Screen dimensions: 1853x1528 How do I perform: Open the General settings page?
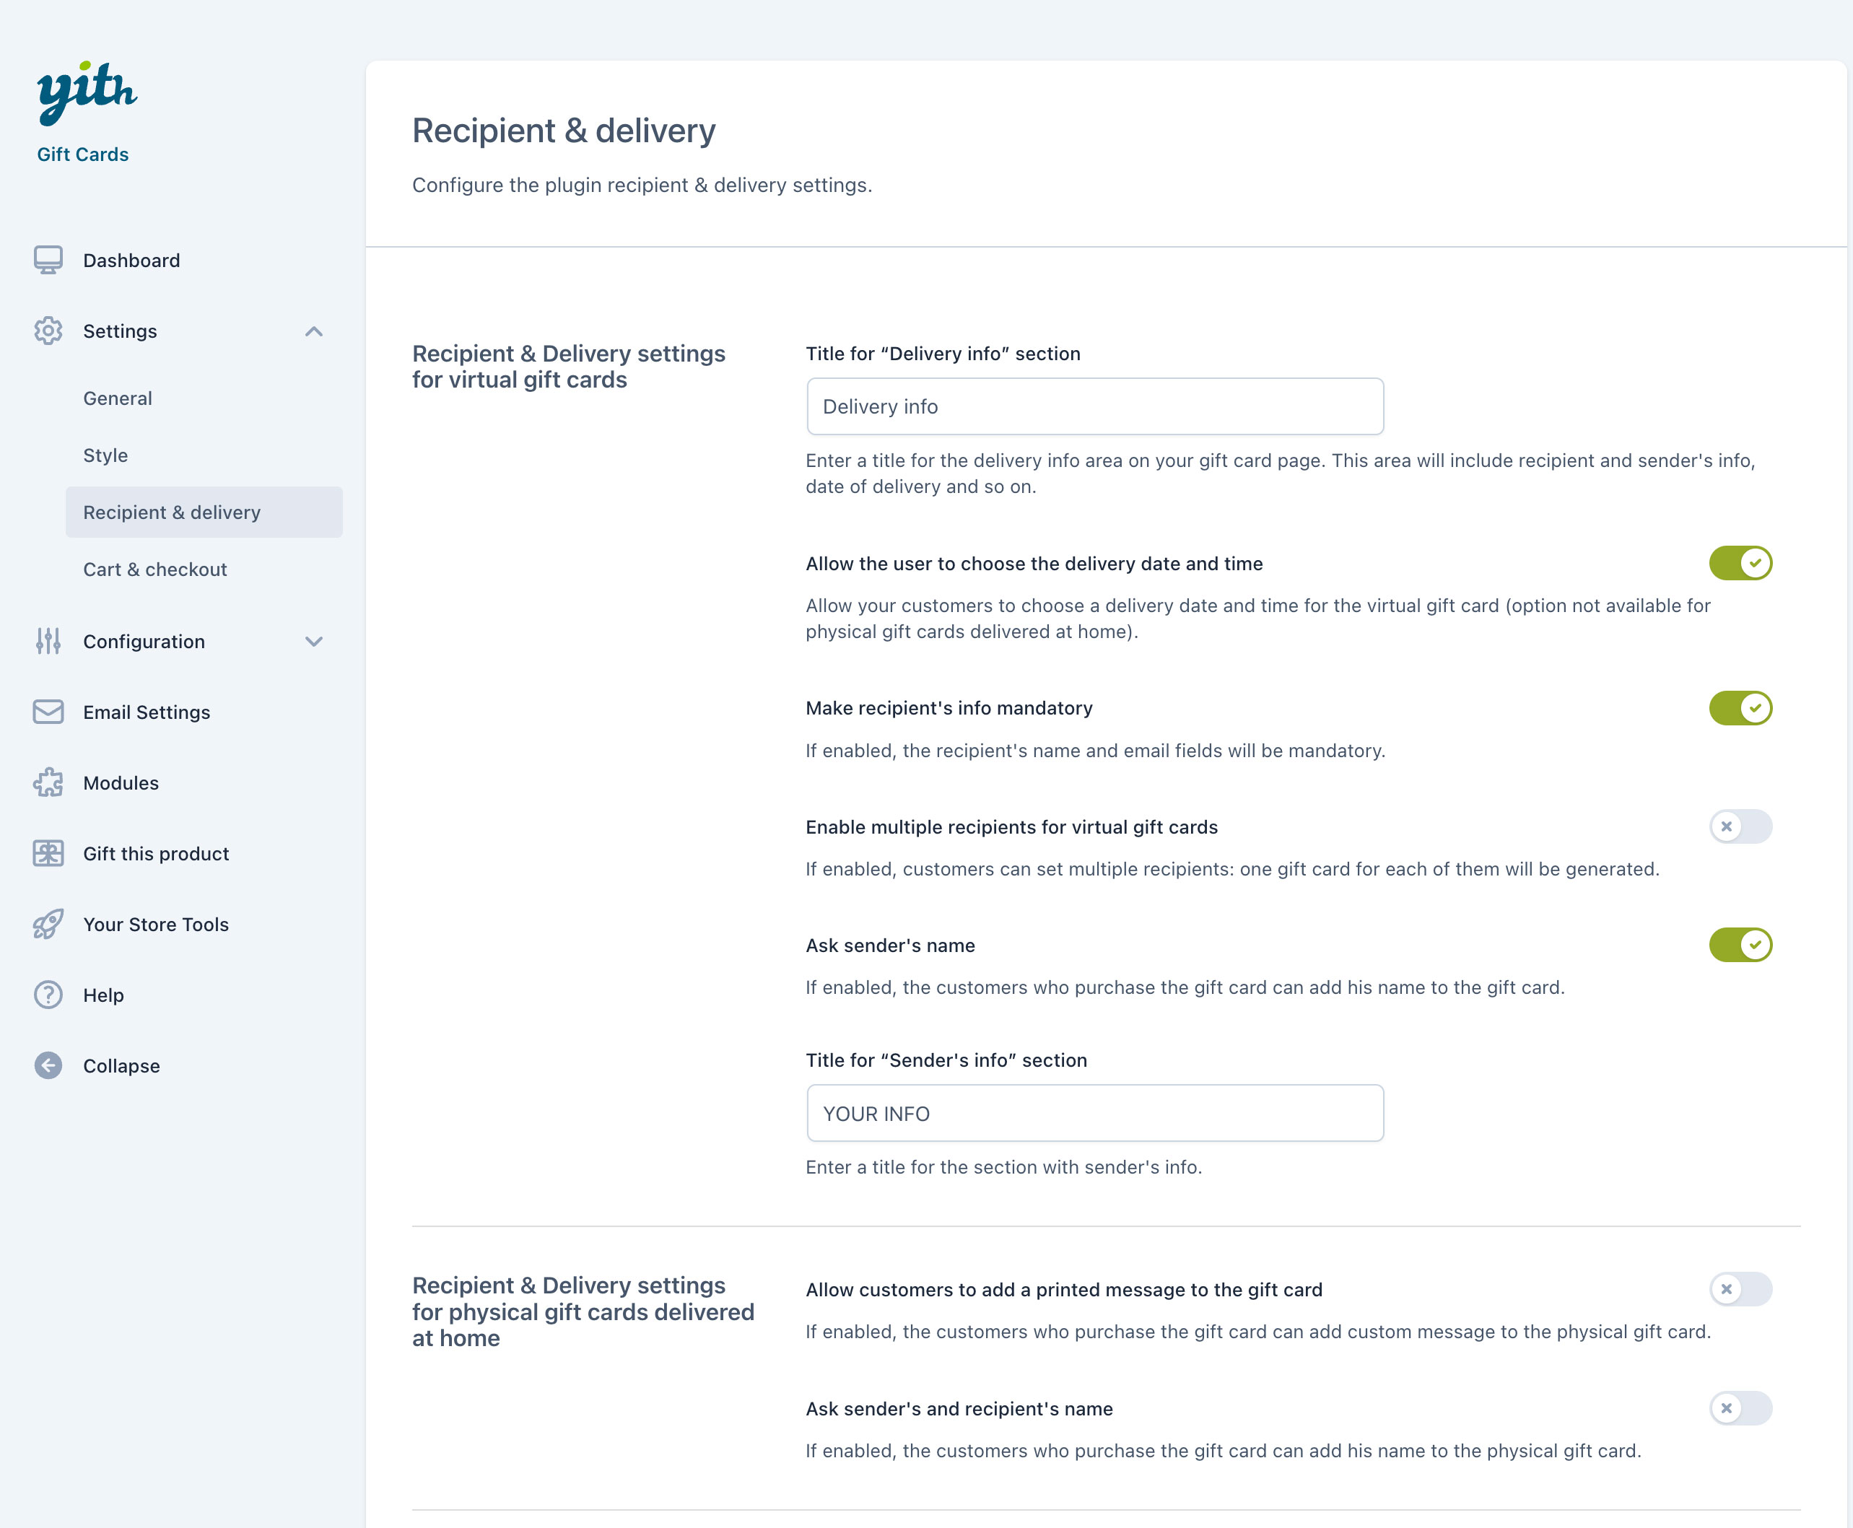tap(118, 398)
